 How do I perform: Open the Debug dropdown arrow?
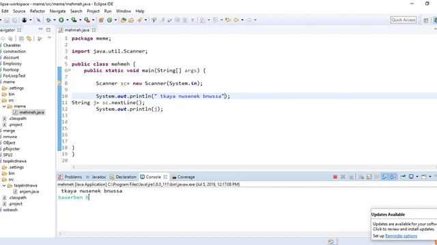coord(55,20)
